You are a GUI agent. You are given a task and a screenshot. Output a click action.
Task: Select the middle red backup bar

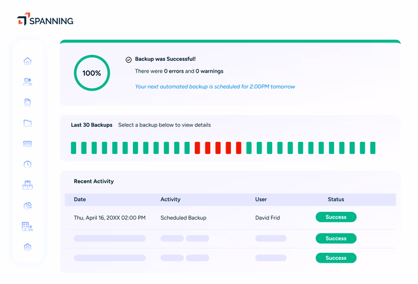coord(218,148)
